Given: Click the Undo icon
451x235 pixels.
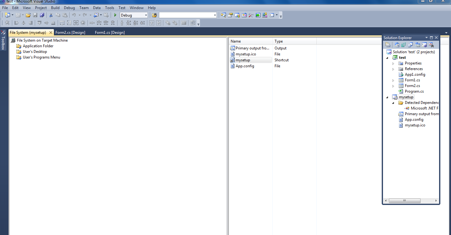Looking at the screenshot, I should tap(74, 15).
